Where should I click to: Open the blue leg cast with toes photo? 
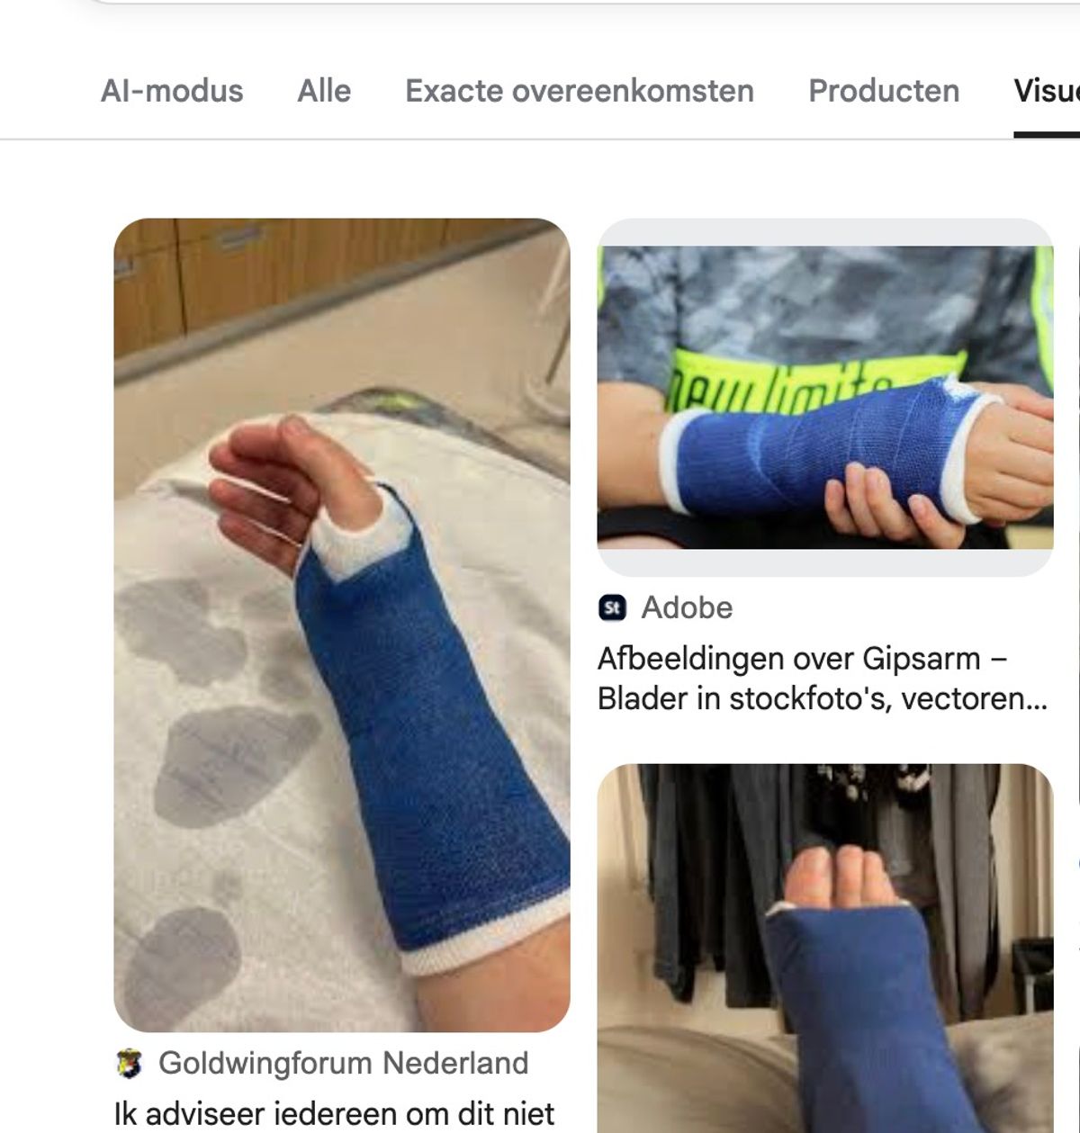coord(825,949)
